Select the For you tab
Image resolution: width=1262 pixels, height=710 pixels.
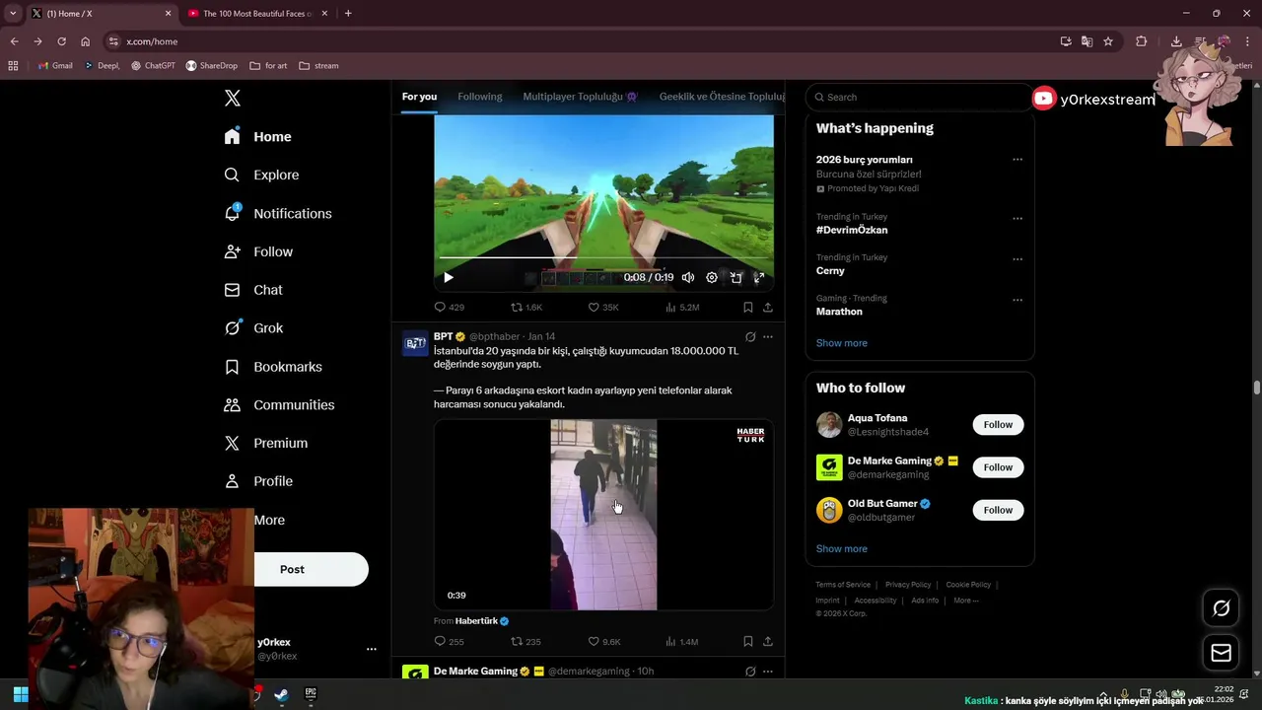419,97
